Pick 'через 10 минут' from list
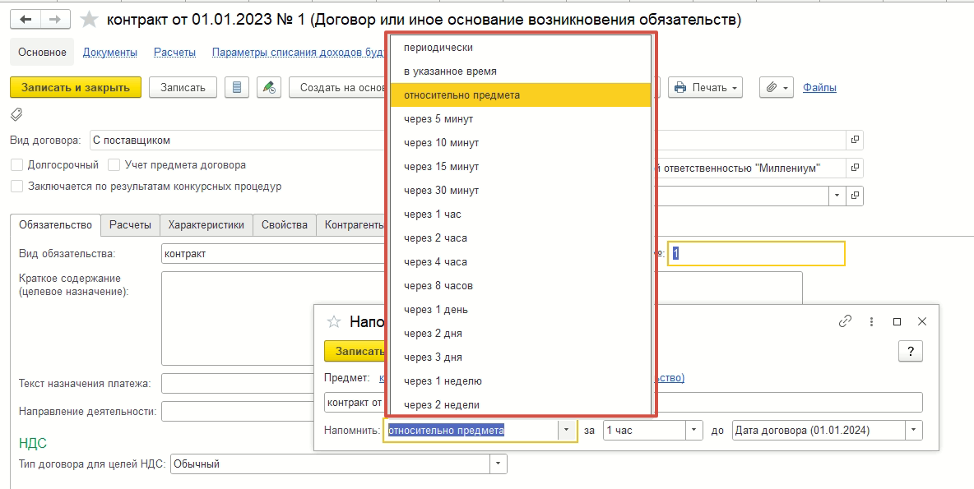Screen dimensions: 974x489 (521, 143)
